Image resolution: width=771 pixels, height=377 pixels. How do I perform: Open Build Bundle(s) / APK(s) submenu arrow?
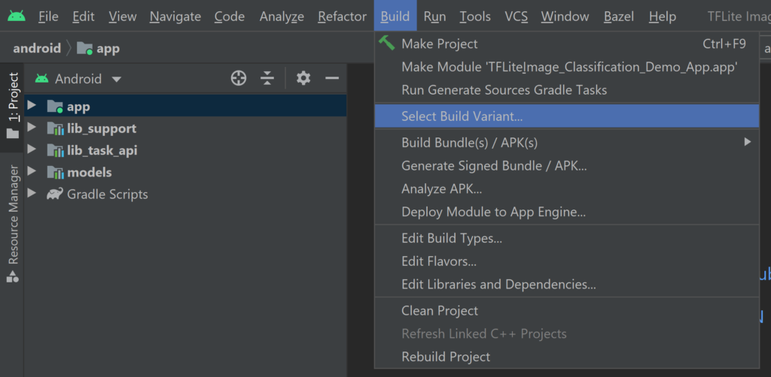(x=748, y=142)
